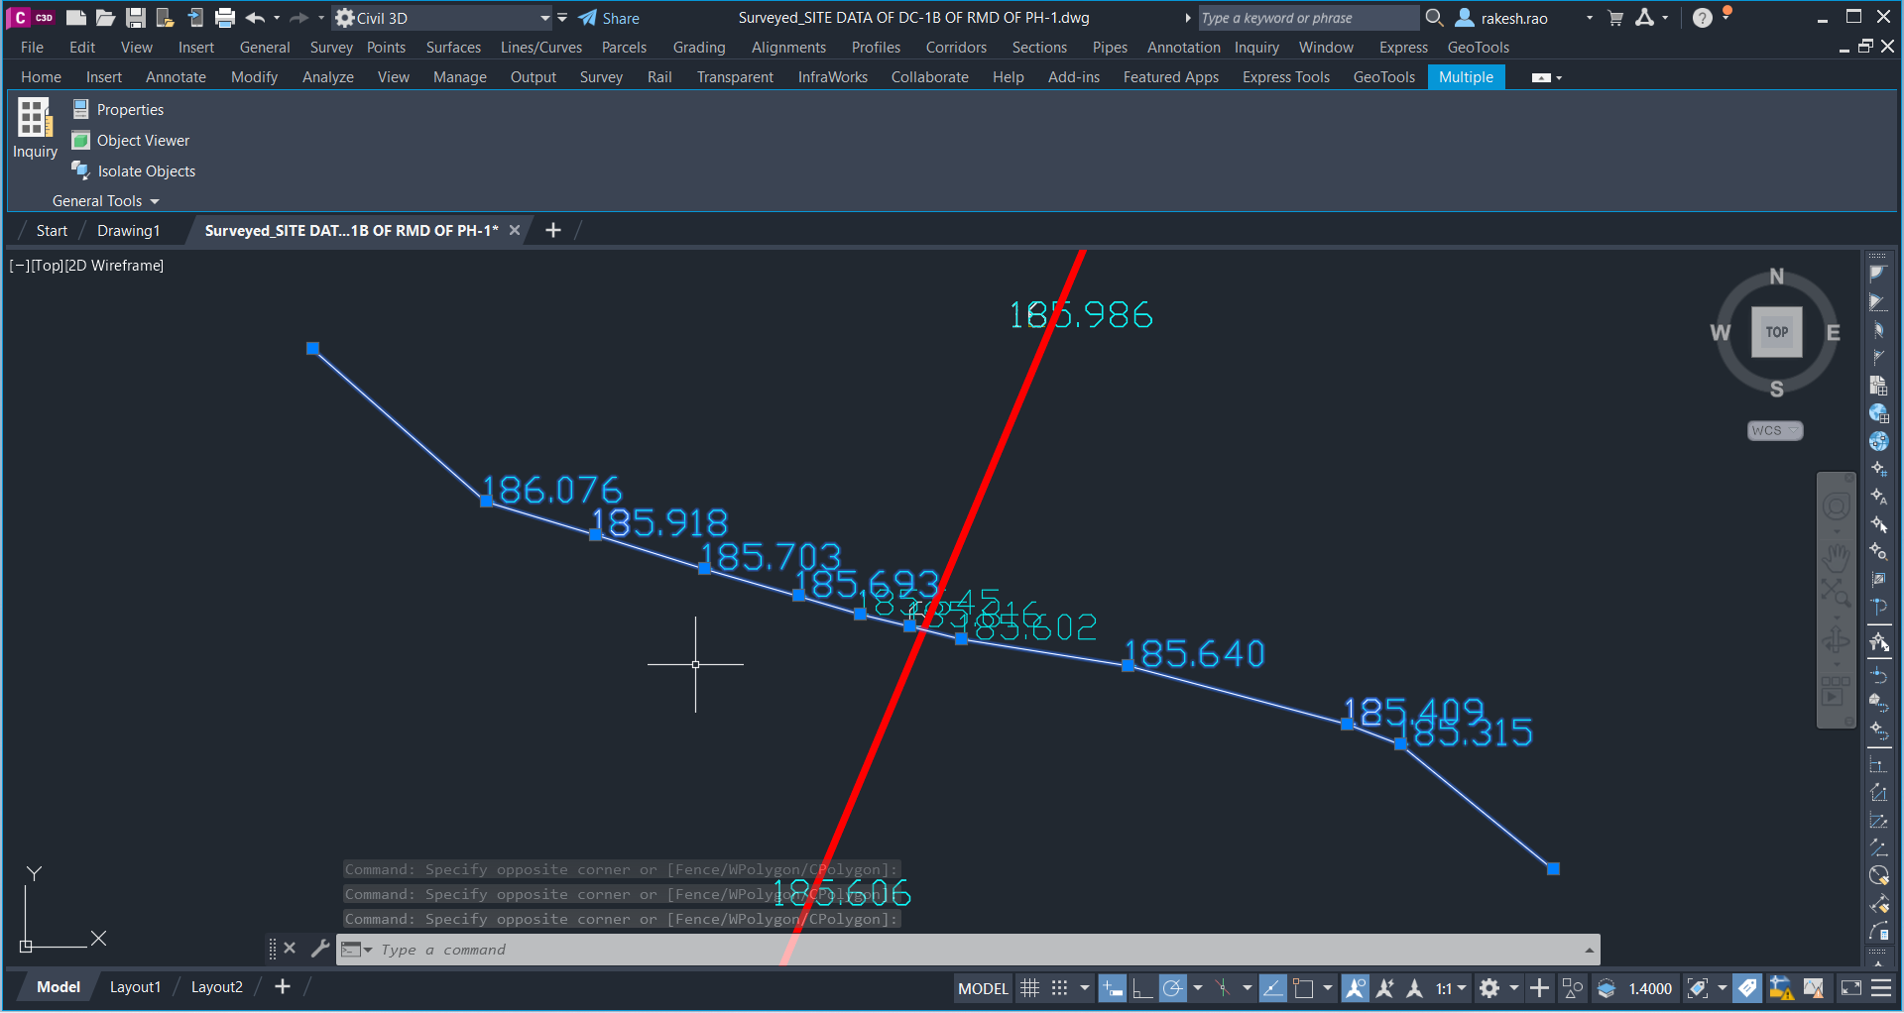Click the Undo arrow icon
The image size is (1904, 1013).
pos(256,17)
